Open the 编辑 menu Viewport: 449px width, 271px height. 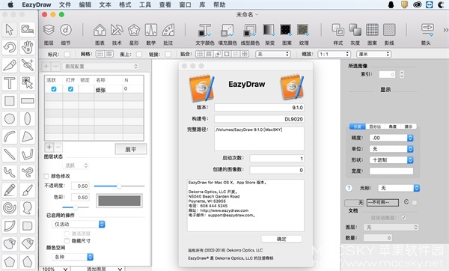coord(85,5)
